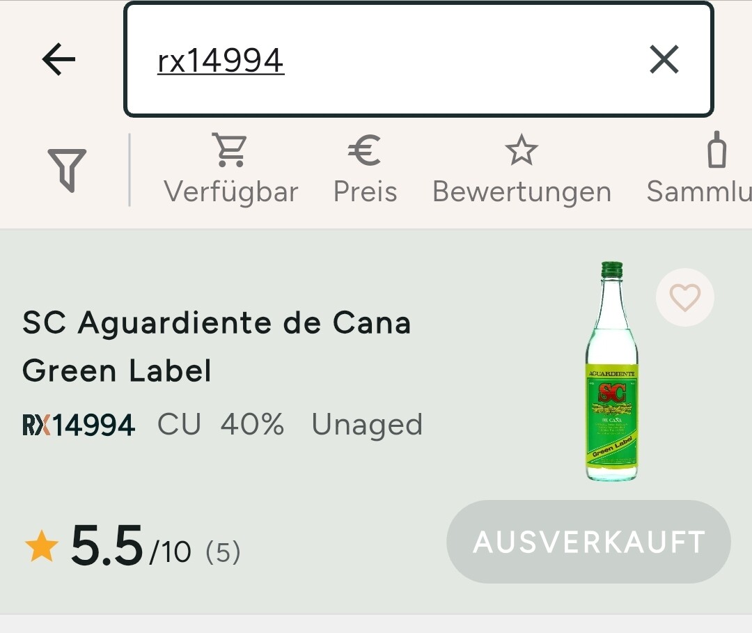Open the (5) reviews count

223,553
